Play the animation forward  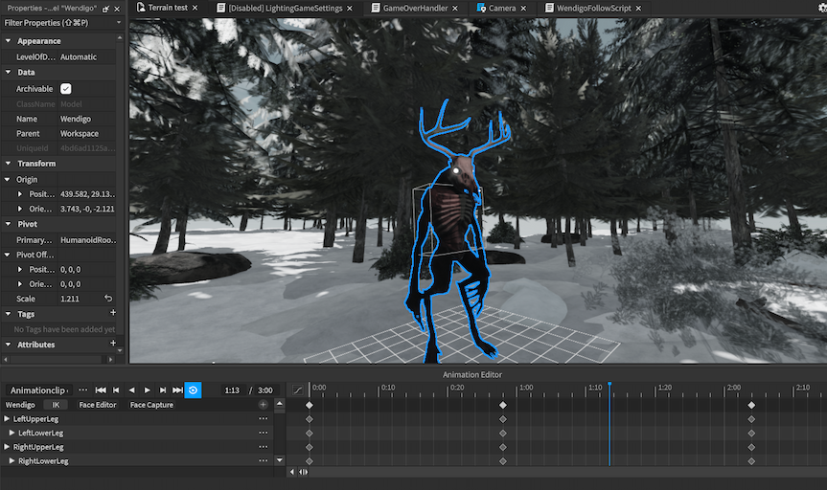[x=148, y=390]
